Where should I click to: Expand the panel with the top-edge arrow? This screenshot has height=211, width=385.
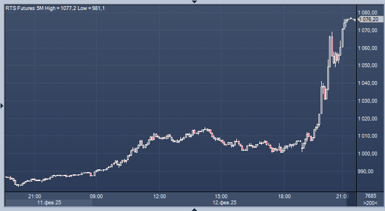tap(195, 2)
